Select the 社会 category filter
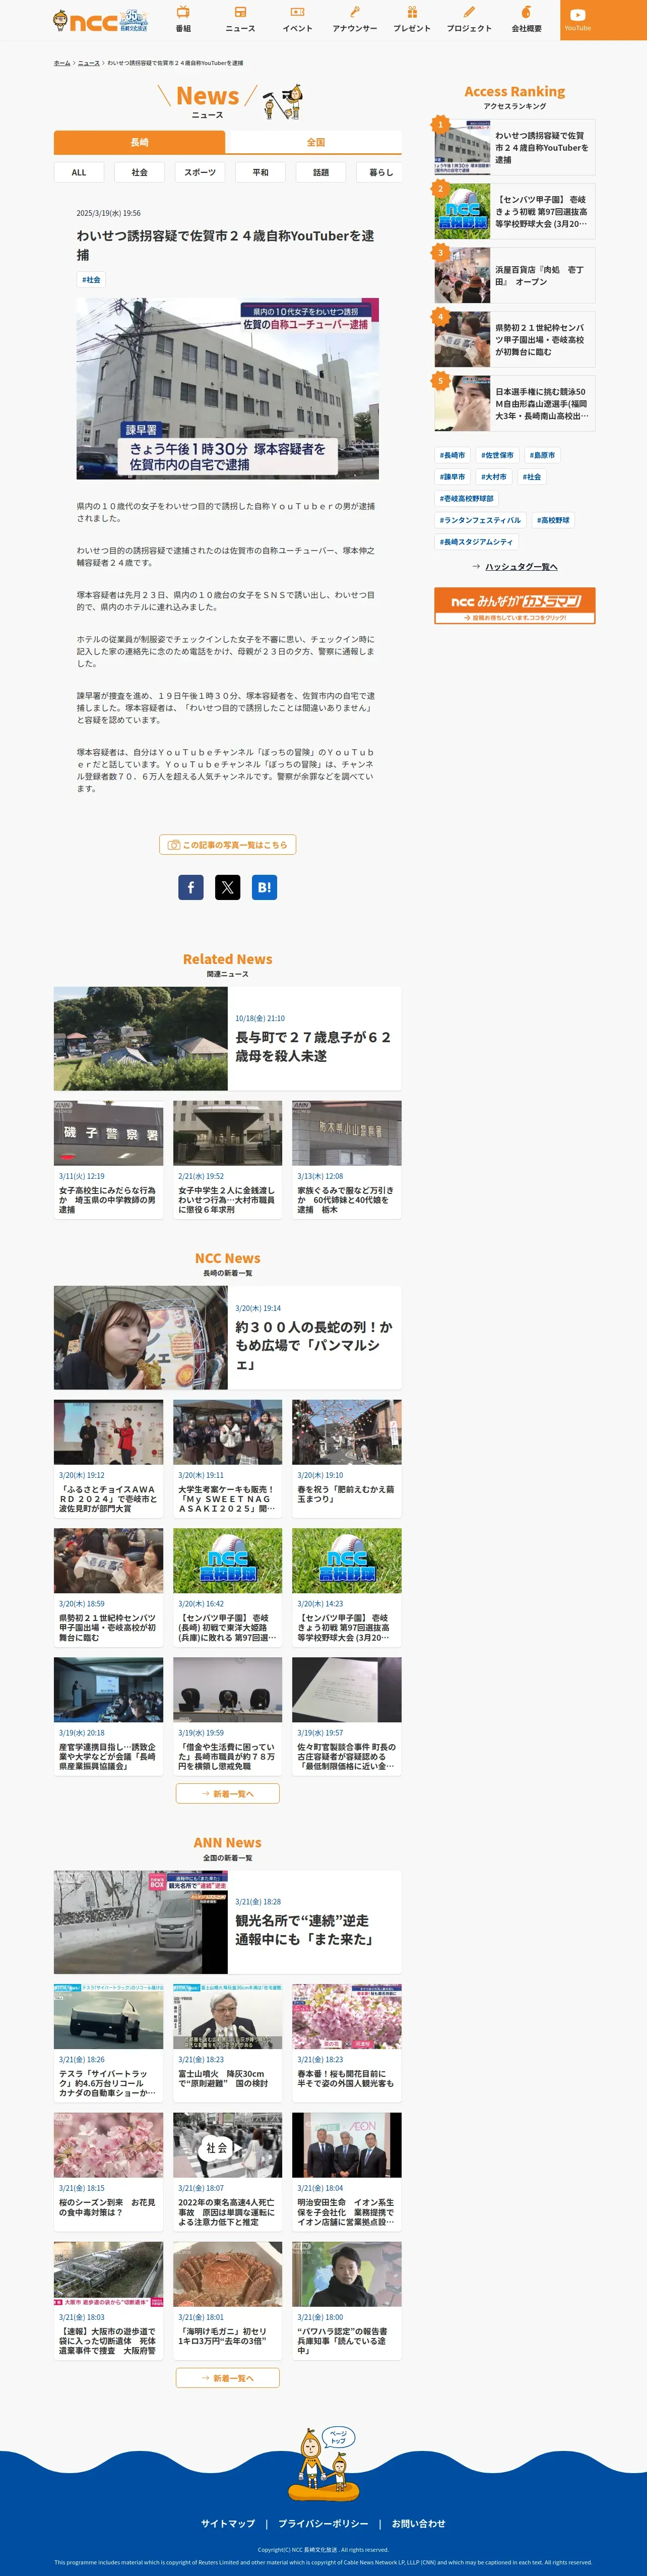The width and height of the screenshot is (647, 2576). click(x=139, y=172)
